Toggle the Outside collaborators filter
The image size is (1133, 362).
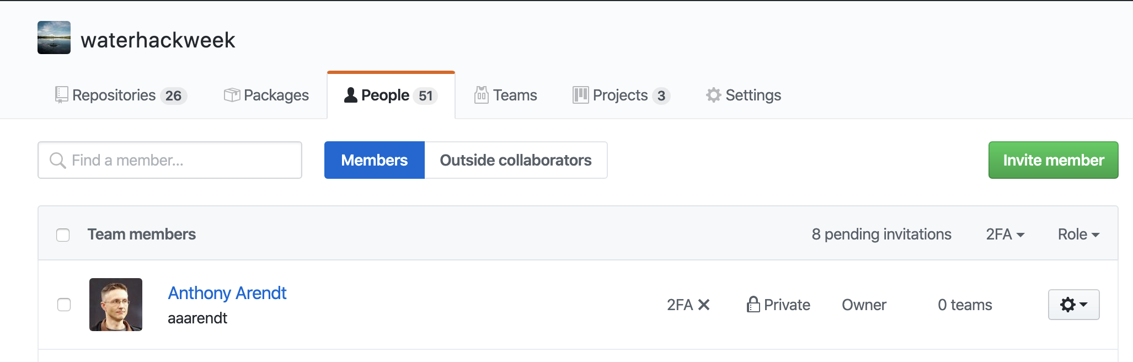[515, 160]
